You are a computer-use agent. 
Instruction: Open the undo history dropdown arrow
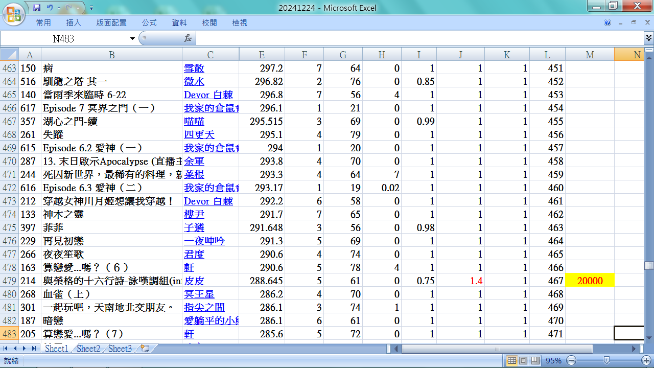(58, 8)
